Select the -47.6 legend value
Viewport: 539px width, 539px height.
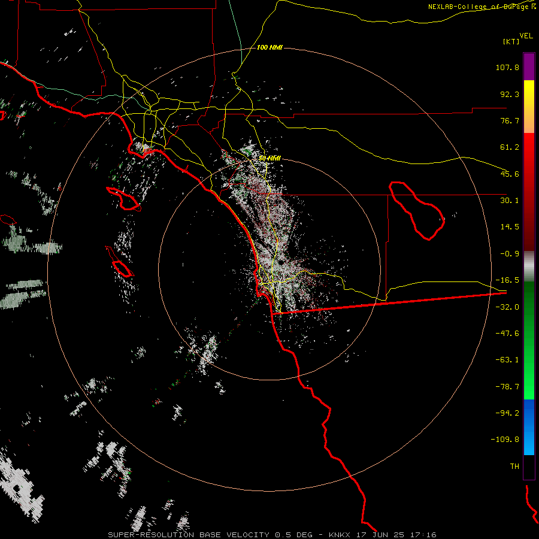click(x=507, y=334)
